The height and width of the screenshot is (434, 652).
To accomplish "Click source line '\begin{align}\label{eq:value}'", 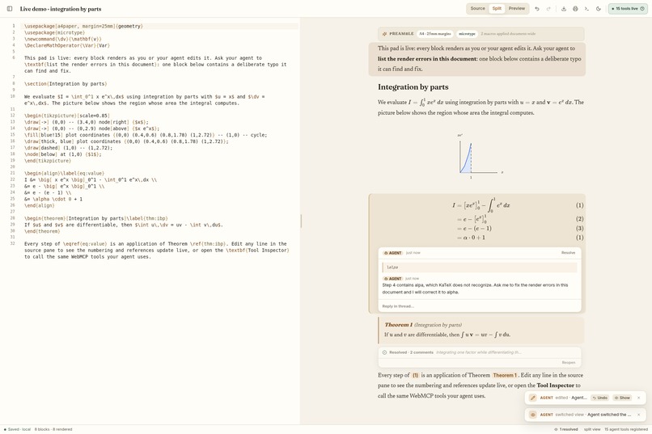I will 64,174.
